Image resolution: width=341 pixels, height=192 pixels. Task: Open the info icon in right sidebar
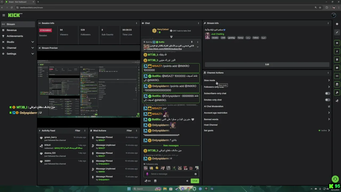pos(337,24)
